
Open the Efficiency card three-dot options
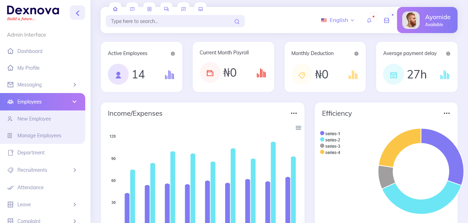pyautogui.click(x=447, y=113)
